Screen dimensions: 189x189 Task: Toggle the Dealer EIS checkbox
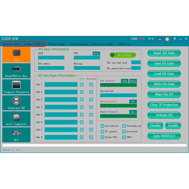(x=102, y=137)
